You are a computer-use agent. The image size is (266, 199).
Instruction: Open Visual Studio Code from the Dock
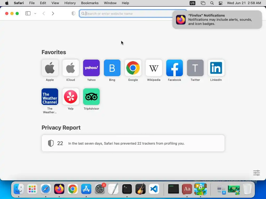[154, 189]
